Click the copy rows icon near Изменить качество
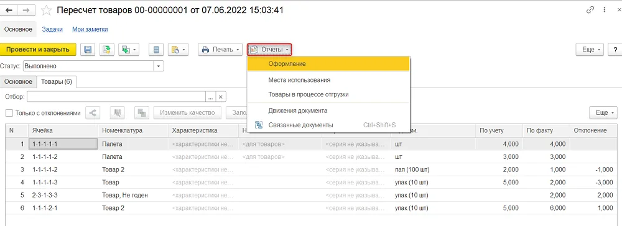The image size is (622, 226). [x=142, y=113]
